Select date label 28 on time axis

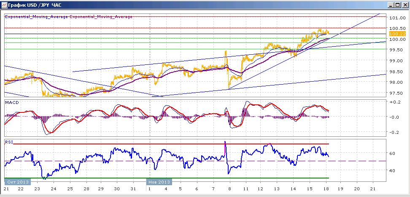(x=86, y=189)
